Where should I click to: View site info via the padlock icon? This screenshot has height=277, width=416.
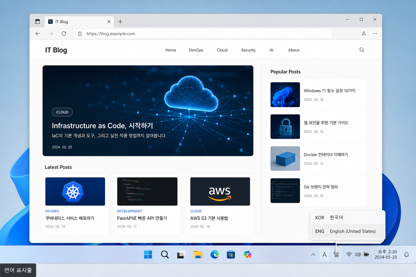(80, 34)
